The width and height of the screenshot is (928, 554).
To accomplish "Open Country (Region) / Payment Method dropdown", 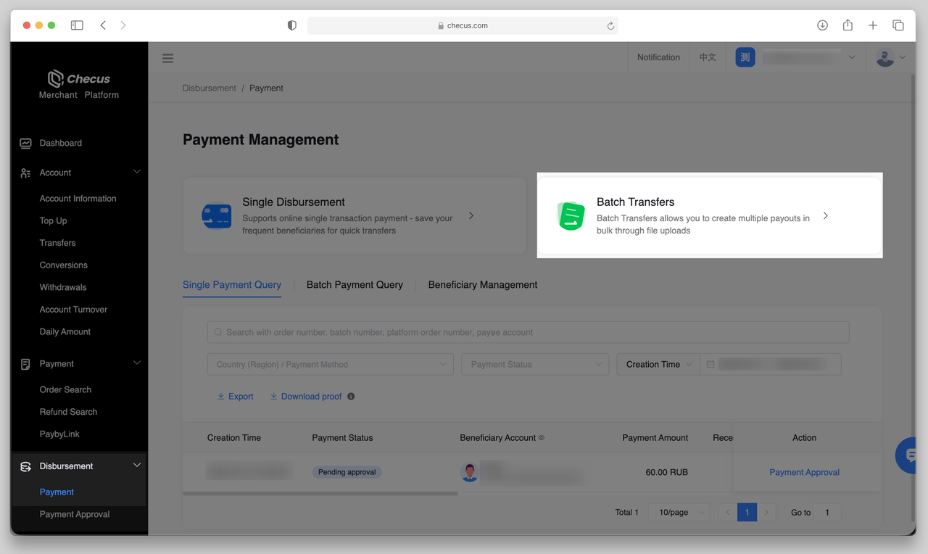I will pyautogui.click(x=331, y=364).
